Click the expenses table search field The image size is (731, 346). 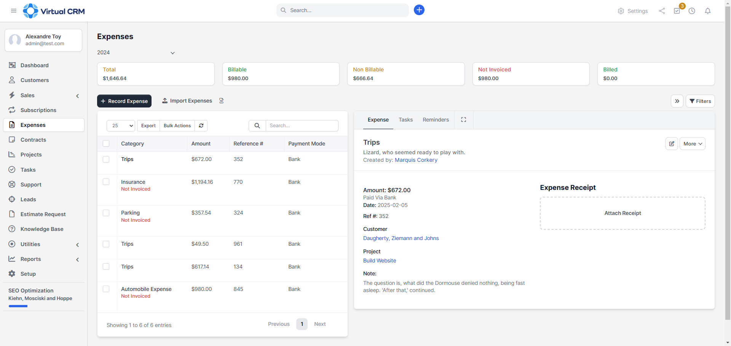(302, 126)
